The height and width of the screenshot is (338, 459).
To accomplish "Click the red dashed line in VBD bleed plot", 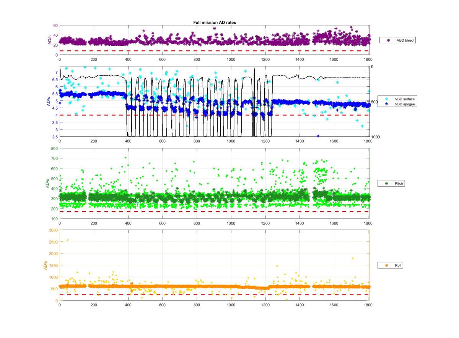I will 214,51.
